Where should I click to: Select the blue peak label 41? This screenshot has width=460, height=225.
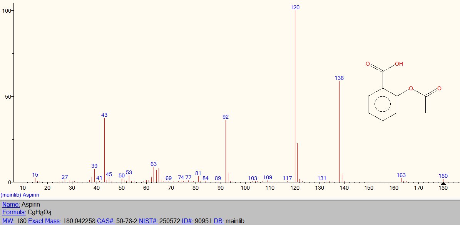(x=99, y=178)
